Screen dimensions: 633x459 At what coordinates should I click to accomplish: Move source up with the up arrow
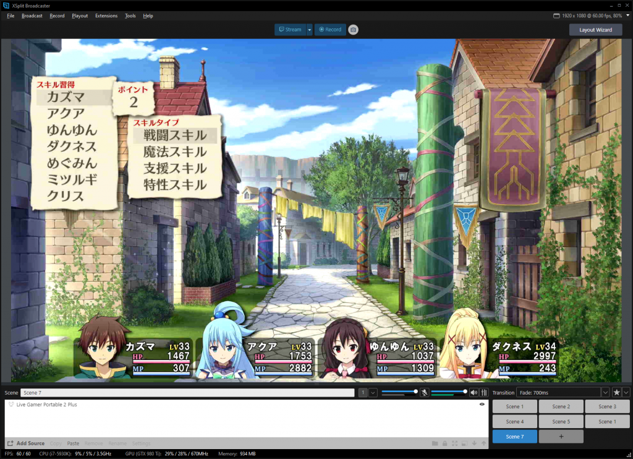point(483,444)
